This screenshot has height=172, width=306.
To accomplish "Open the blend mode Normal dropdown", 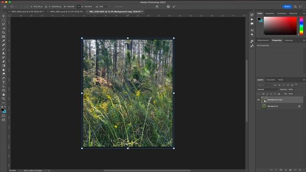I will click(x=268, y=89).
